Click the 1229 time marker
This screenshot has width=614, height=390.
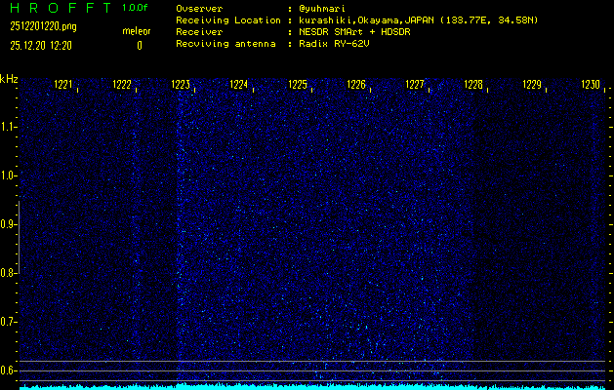click(x=532, y=85)
